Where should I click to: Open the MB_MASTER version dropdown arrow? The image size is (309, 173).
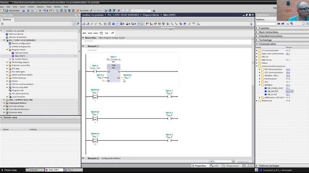point(292,91)
